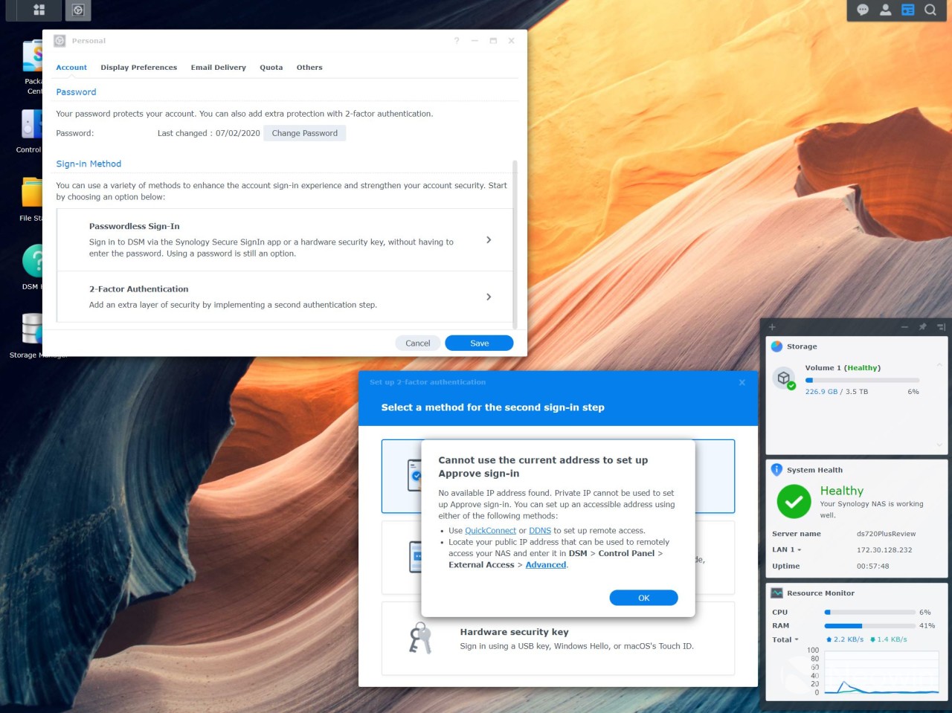The height and width of the screenshot is (713, 952).
Task: Toggle the widgets panel icon in the taskbar
Action: click(x=907, y=10)
